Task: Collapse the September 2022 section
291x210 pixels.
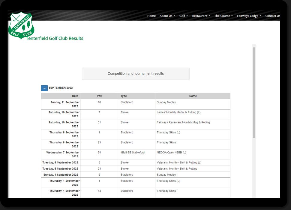Action: [44, 88]
